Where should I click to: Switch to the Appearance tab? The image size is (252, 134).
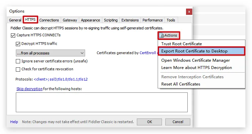coord(90,20)
